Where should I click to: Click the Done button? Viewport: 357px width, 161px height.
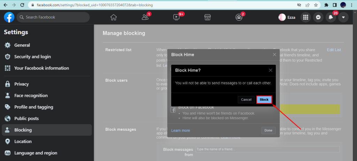268,130
